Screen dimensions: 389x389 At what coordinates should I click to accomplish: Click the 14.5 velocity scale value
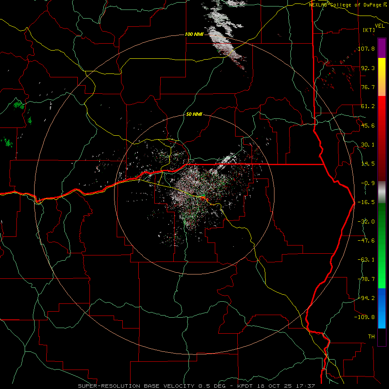(x=368, y=164)
